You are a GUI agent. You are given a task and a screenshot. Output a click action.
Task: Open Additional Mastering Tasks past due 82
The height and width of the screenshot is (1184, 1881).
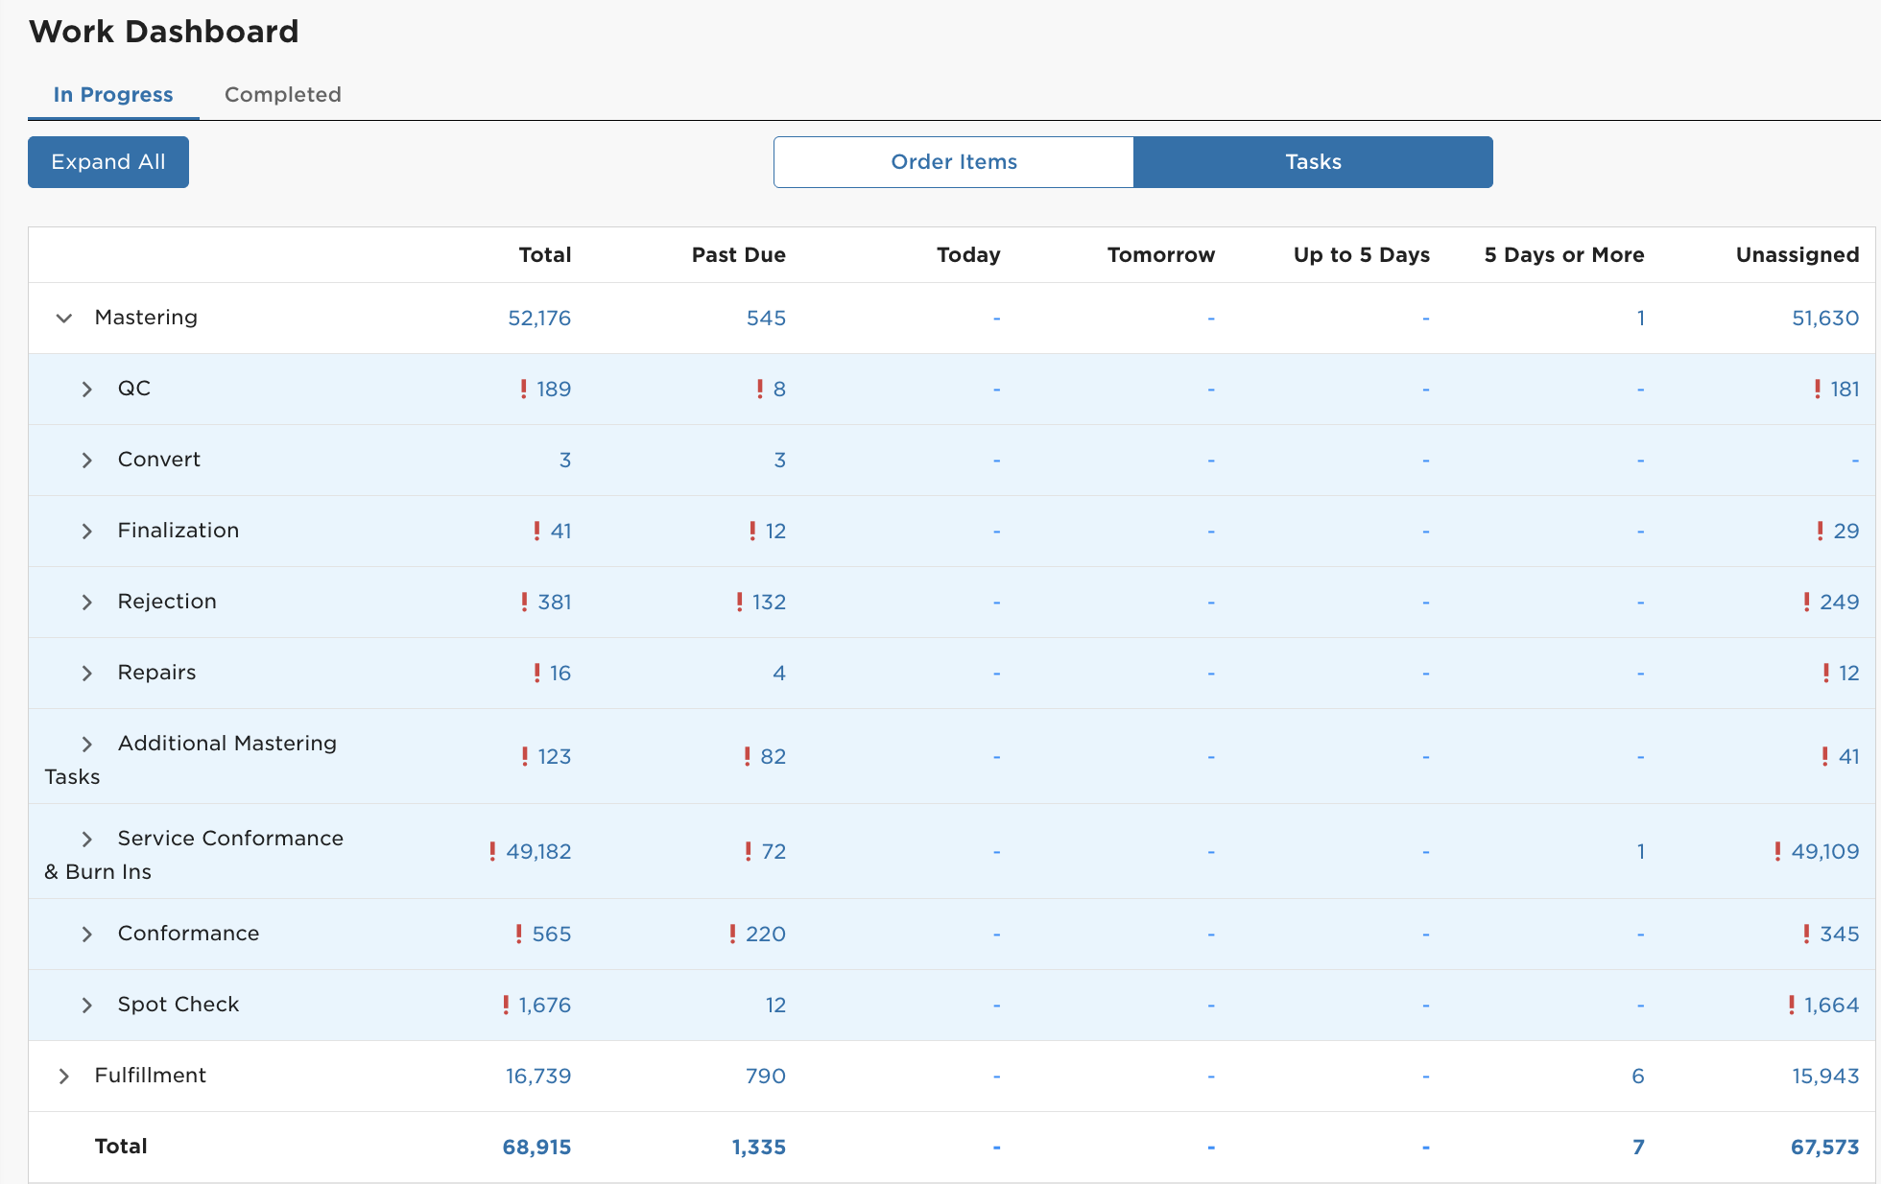[773, 756]
